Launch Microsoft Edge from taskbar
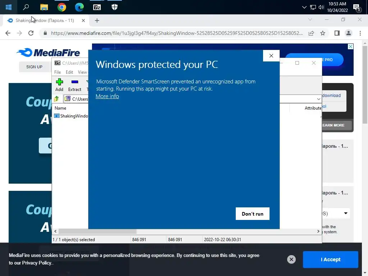This screenshot has height=276, width=368. coord(79,7)
